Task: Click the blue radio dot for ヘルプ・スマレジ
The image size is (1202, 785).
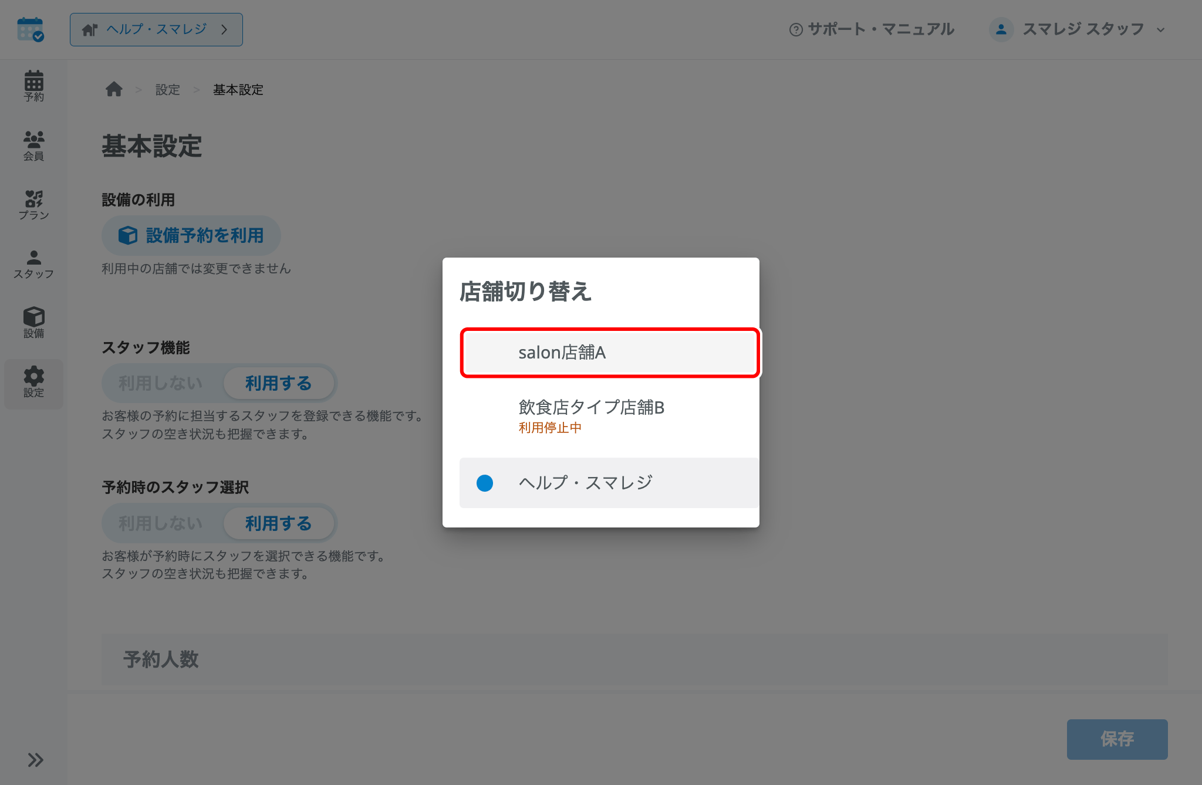Action: (x=485, y=483)
